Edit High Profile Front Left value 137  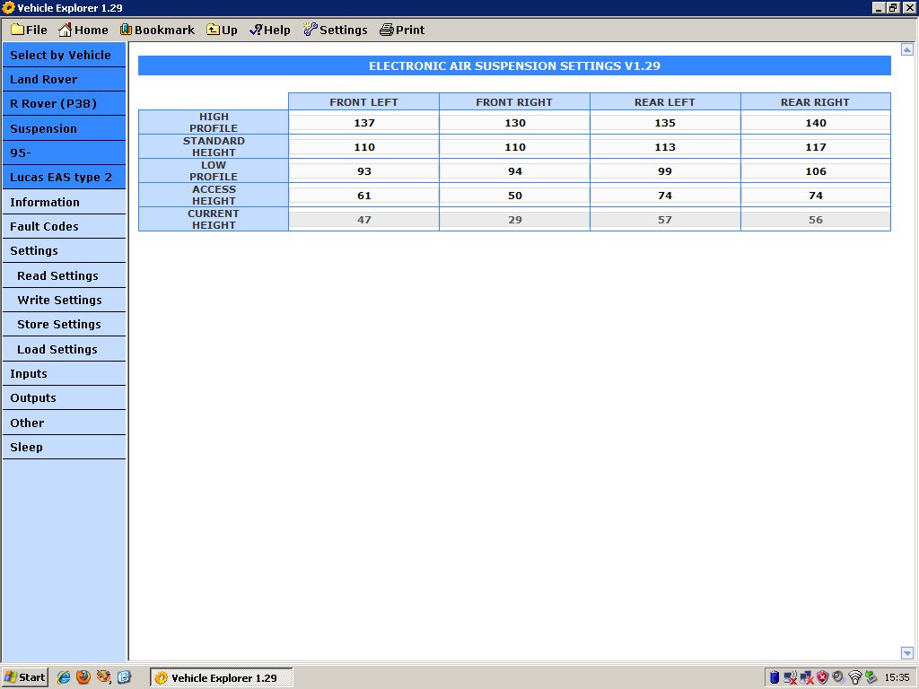[364, 122]
